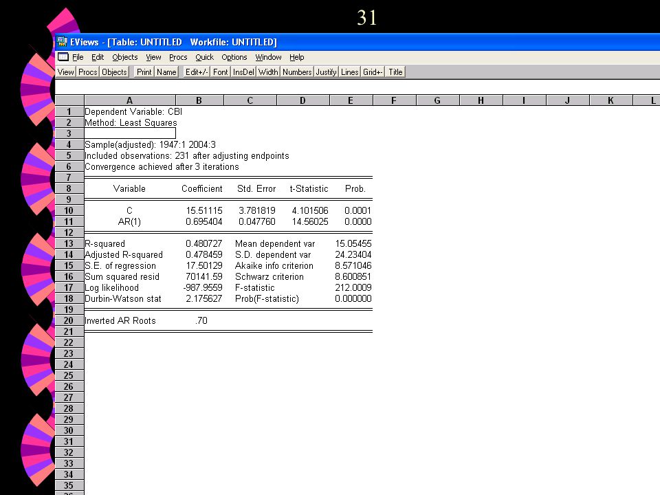The height and width of the screenshot is (495, 660).
Task: Open the Window menu
Action: [268, 57]
